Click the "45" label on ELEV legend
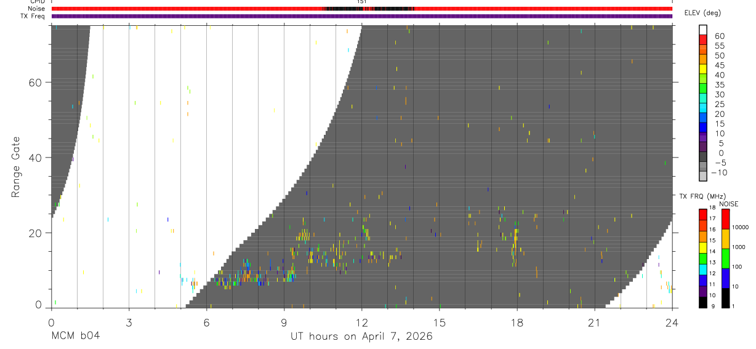756x349 pixels. [718, 65]
